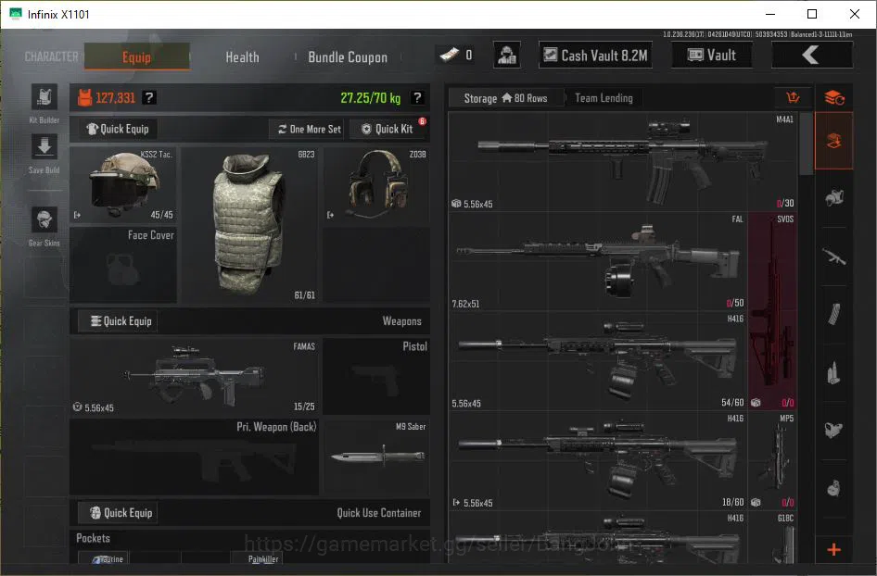Click the 127,331 armor value readout
Viewport: 877px width, 576px height.
coord(115,98)
